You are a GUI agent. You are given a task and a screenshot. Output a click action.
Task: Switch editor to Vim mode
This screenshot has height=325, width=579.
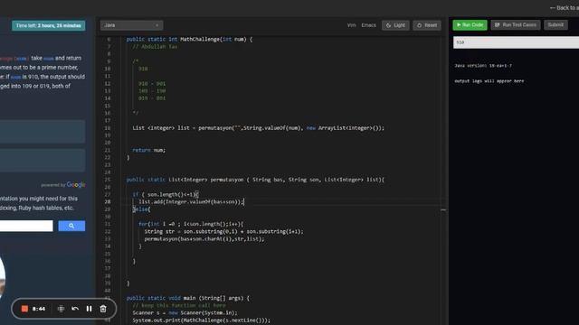352,25
